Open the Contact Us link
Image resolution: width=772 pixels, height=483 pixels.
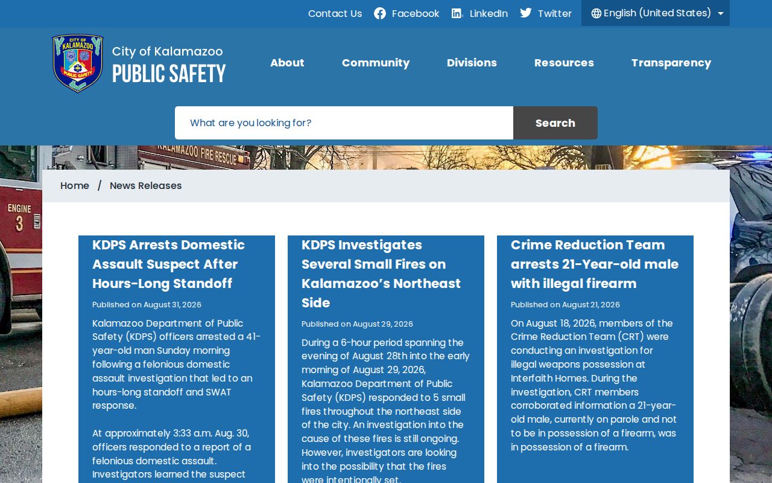coord(335,13)
